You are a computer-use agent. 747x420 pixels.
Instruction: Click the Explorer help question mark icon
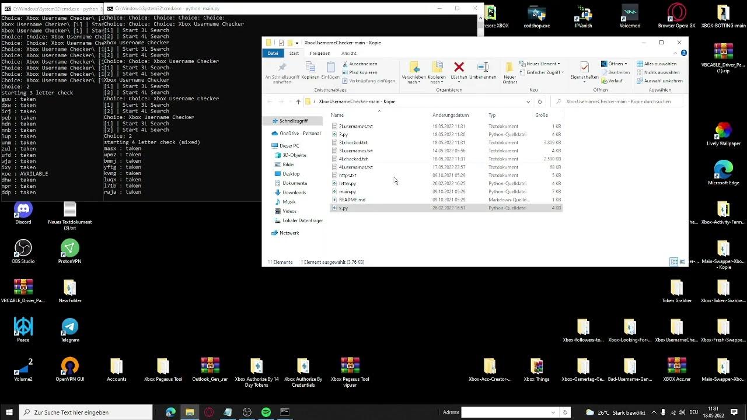click(x=684, y=53)
